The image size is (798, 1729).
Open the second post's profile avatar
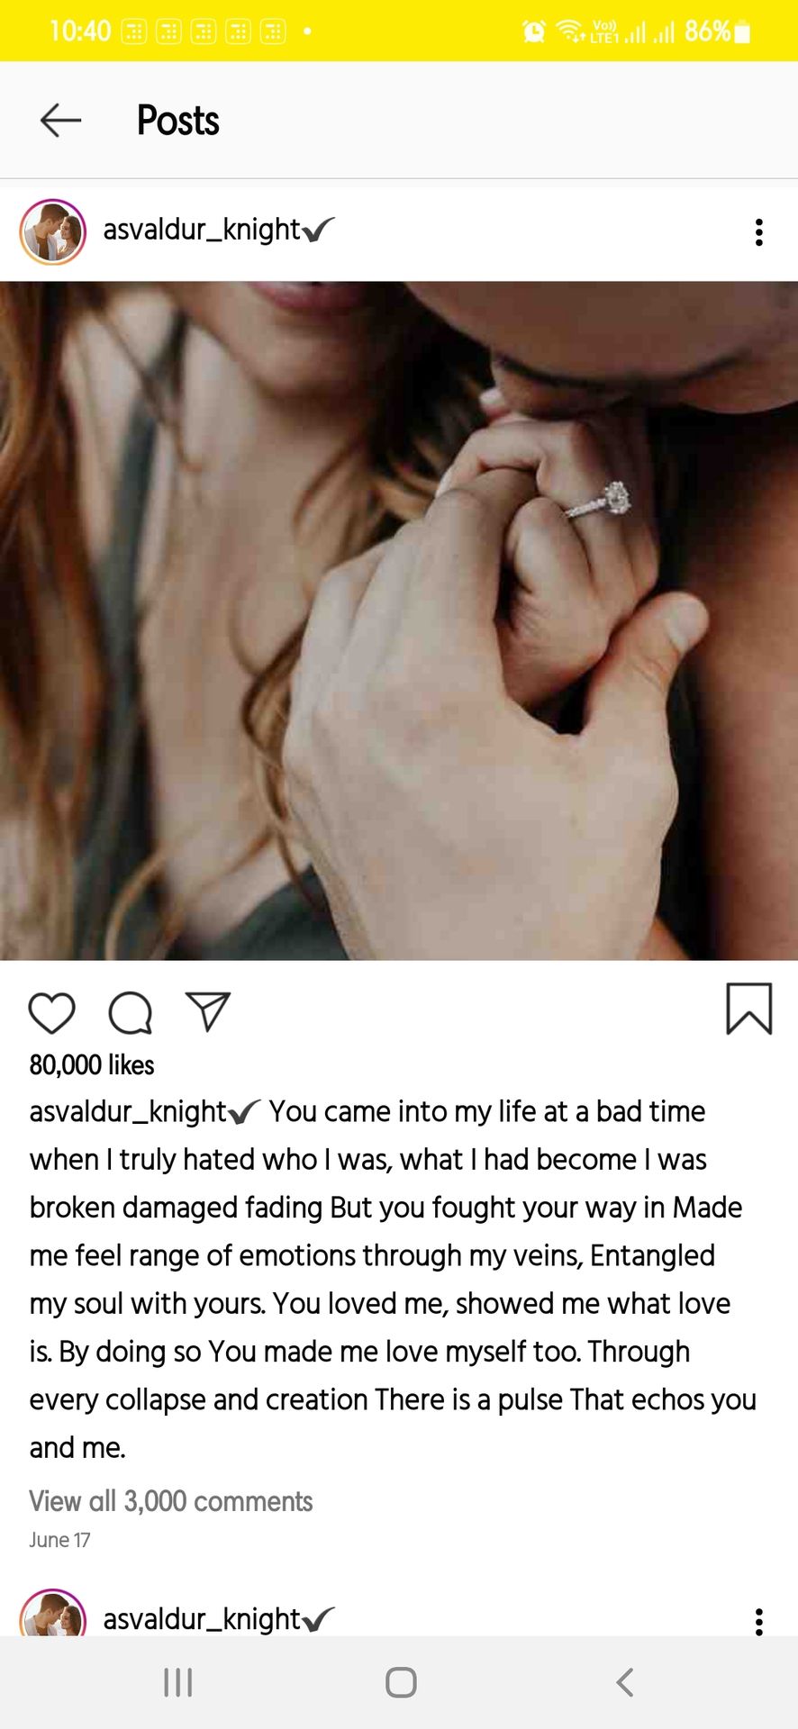pyautogui.click(x=53, y=1614)
